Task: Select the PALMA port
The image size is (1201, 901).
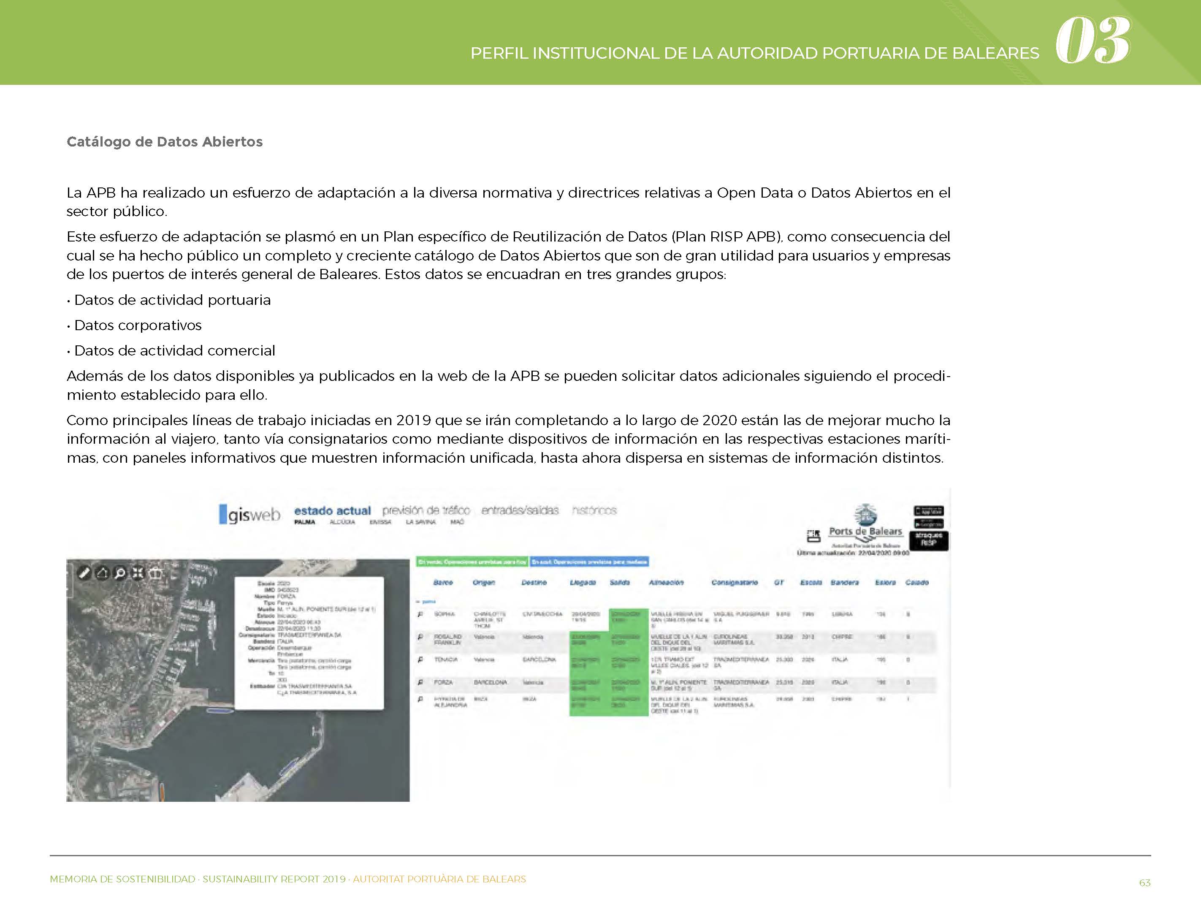Action: pyautogui.click(x=305, y=522)
